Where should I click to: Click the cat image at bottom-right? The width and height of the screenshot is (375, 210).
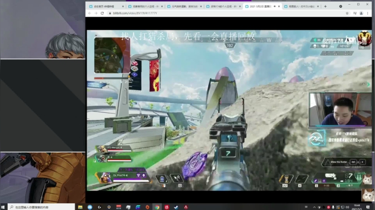click(367, 195)
